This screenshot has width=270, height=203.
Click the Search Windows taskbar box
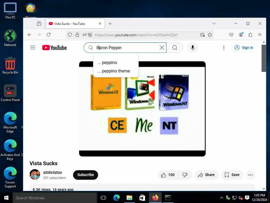(55, 198)
